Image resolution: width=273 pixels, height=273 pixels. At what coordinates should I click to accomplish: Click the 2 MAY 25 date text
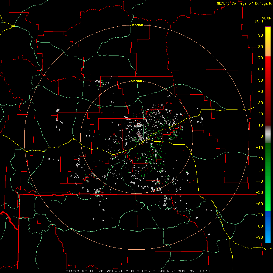[183, 271]
